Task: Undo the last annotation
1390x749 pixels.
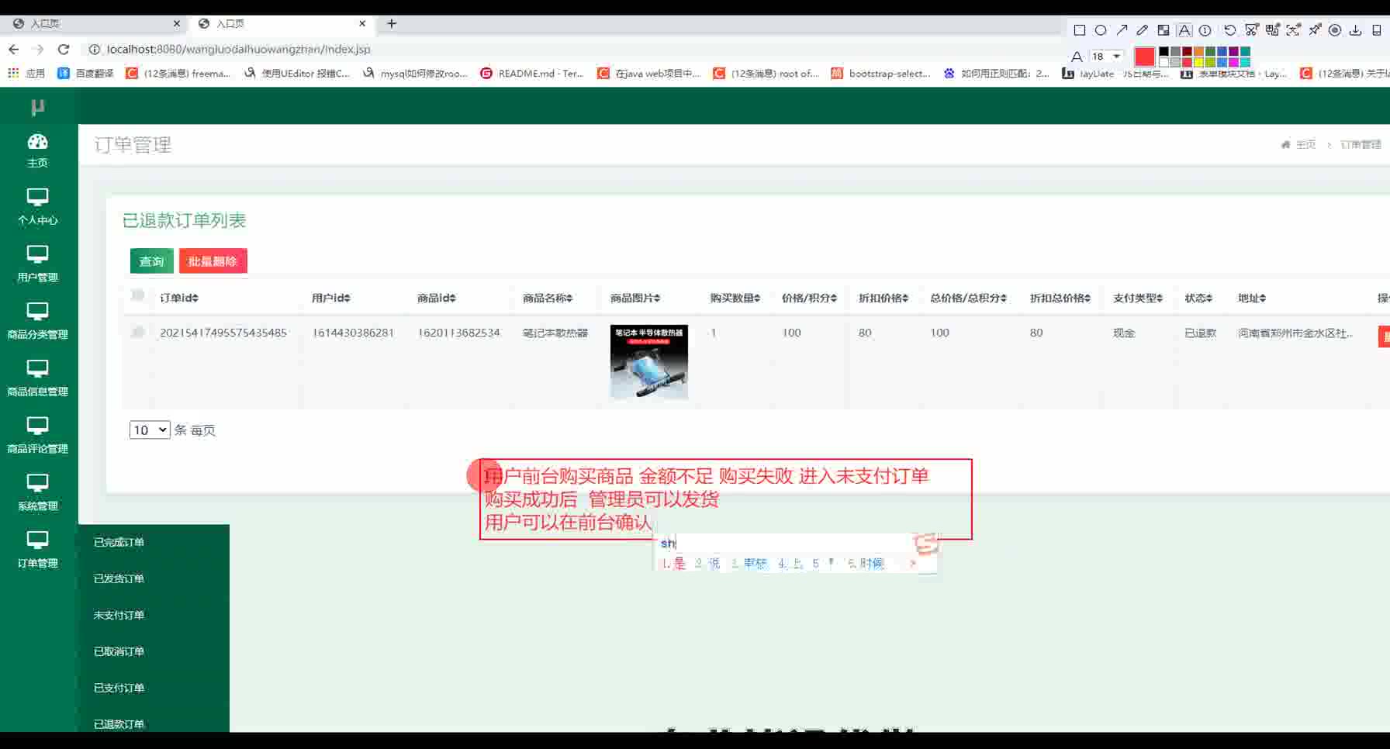Action: pyautogui.click(x=1230, y=30)
